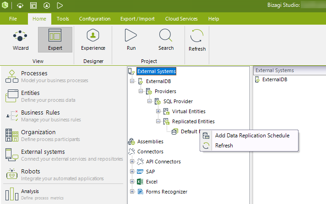Choose Refresh from context menu

coord(249,146)
